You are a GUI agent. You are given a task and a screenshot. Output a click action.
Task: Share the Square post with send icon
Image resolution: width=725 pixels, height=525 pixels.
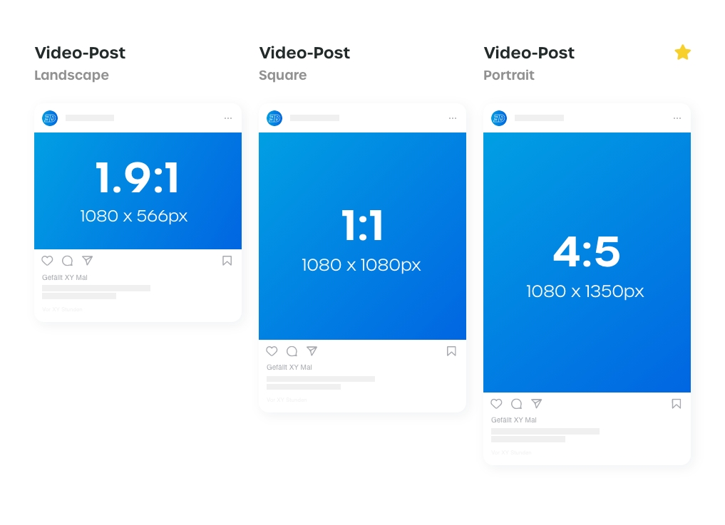point(312,351)
